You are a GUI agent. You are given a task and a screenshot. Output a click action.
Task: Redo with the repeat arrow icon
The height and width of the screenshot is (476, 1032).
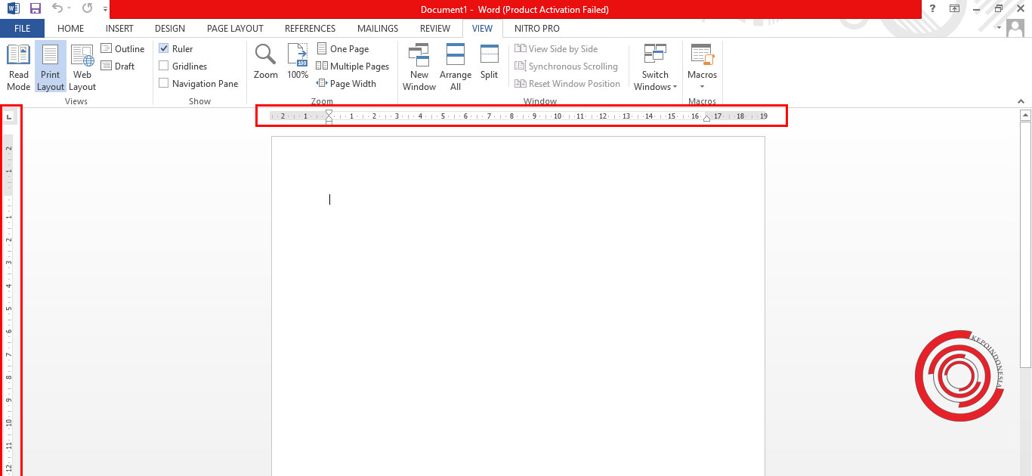(87, 9)
